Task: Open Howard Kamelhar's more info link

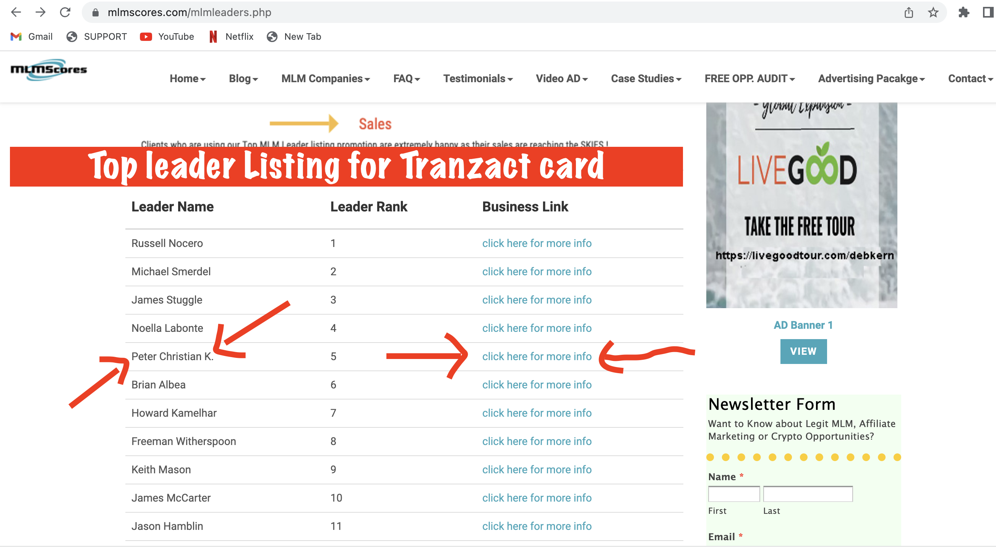Action: tap(537, 413)
